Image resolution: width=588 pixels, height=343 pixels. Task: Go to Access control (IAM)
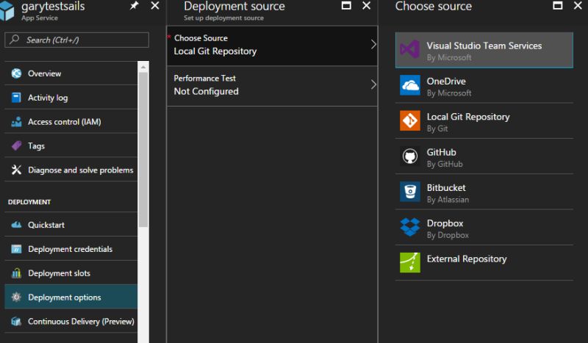(x=71, y=122)
